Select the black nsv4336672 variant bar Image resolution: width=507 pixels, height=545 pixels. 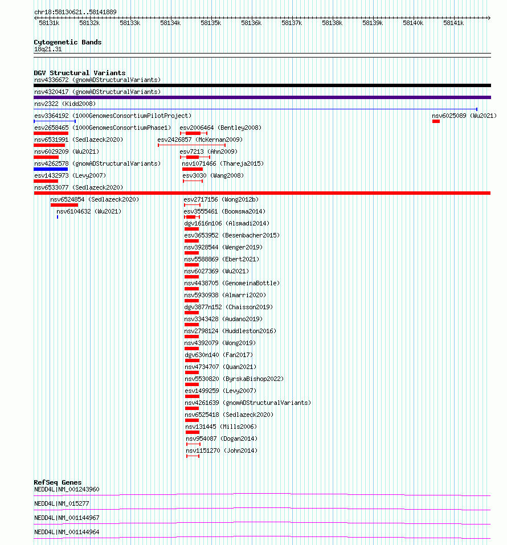tap(262, 85)
